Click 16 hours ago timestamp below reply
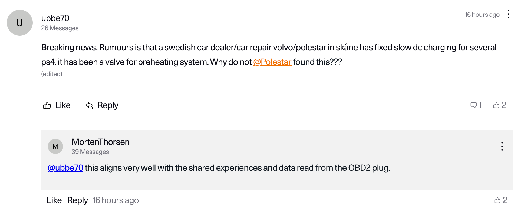Screen dimensions: 514x208 pyautogui.click(x=116, y=200)
